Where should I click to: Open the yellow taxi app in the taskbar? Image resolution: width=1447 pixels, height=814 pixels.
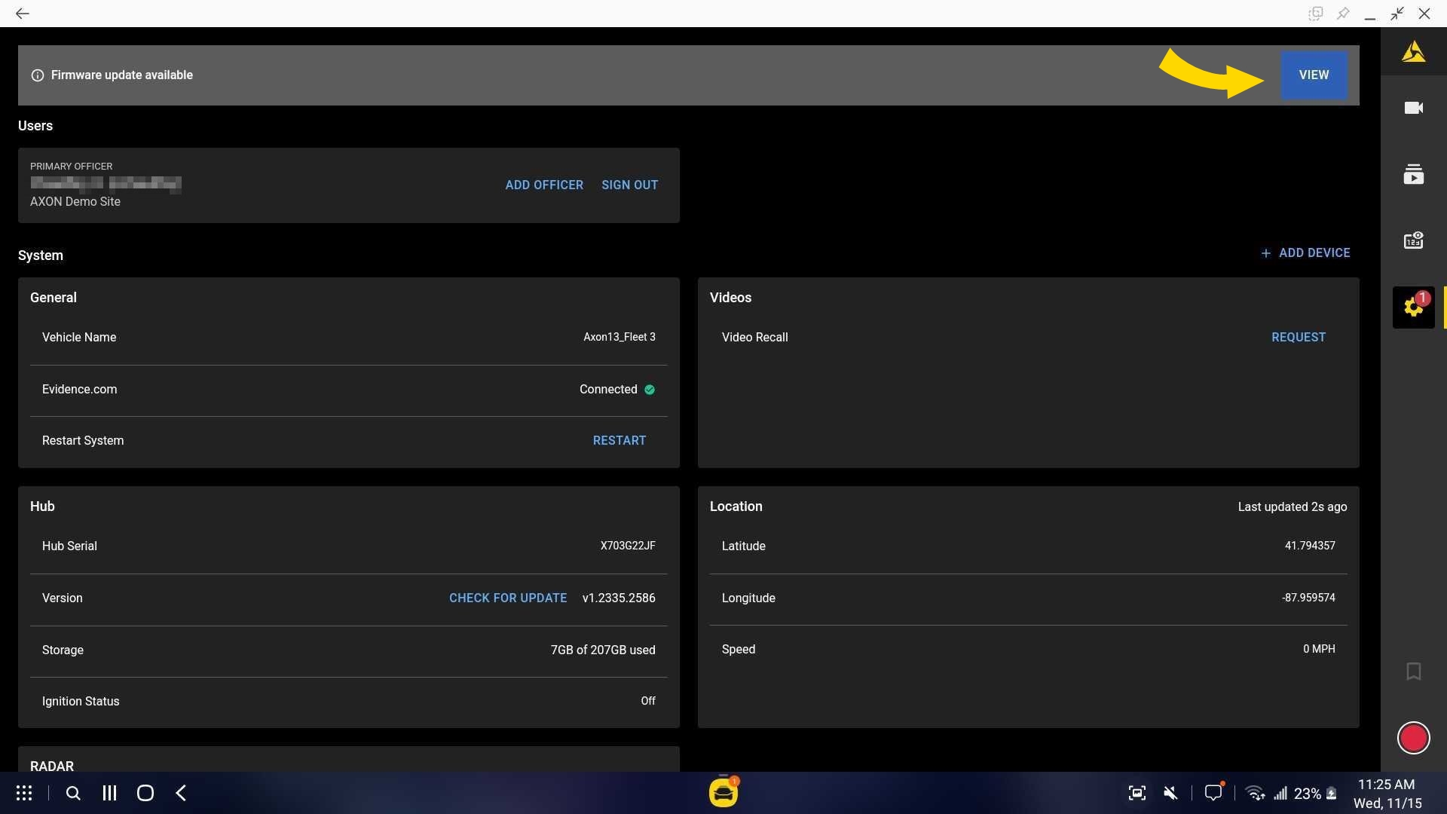(x=723, y=793)
